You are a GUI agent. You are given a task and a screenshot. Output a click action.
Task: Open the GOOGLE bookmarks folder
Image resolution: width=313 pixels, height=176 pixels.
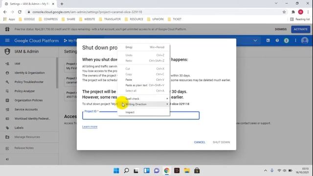click(x=27, y=19)
